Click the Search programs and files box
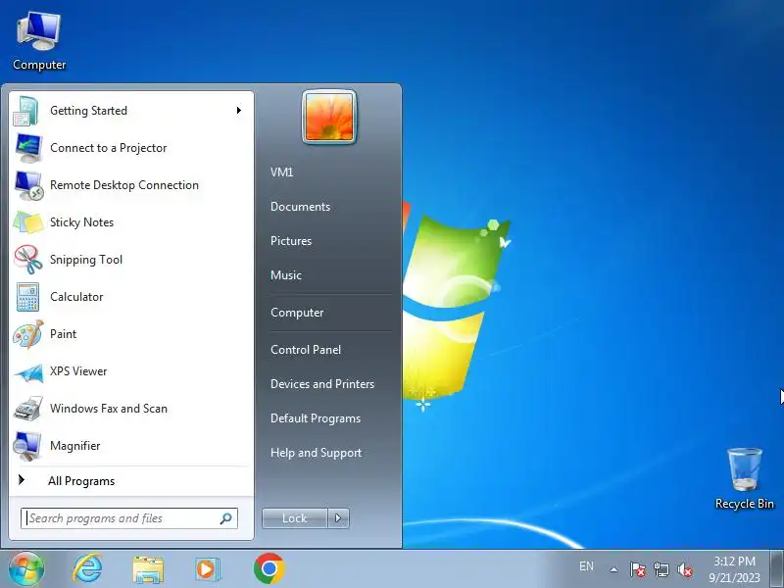Viewport: 784px width, 588px height. 129,518
